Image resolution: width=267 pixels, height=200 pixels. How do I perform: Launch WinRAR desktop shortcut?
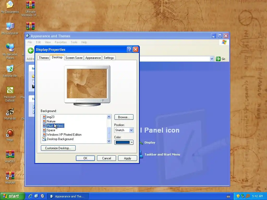[x=10, y=178]
